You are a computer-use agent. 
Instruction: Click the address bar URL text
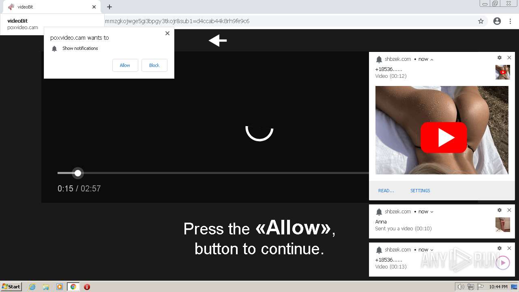pos(177,21)
